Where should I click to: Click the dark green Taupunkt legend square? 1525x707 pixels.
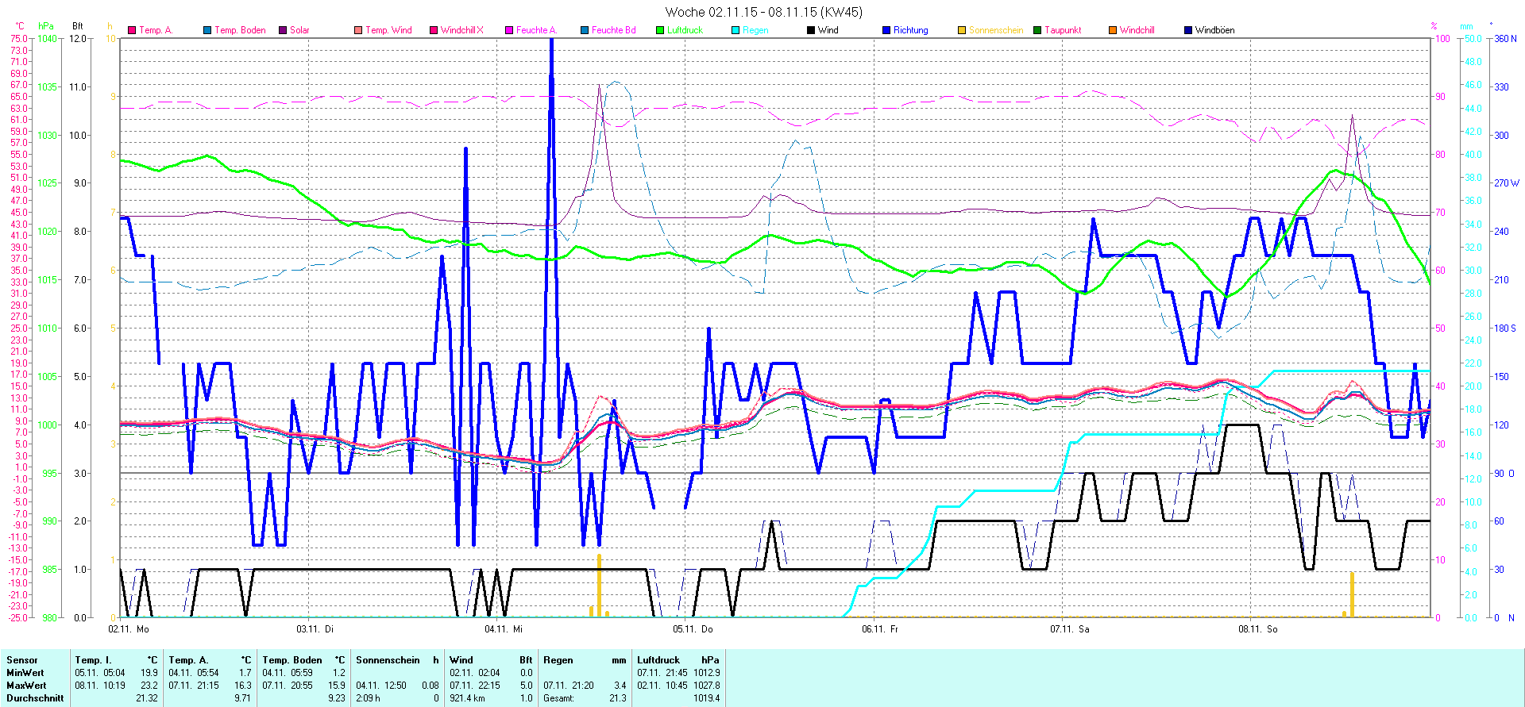point(1037,30)
